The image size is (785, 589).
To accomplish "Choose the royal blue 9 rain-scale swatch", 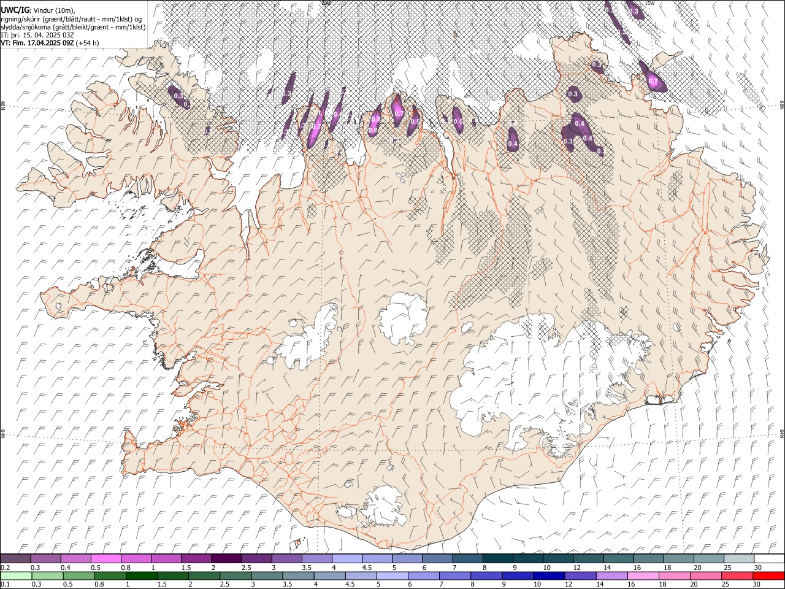I will [518, 576].
